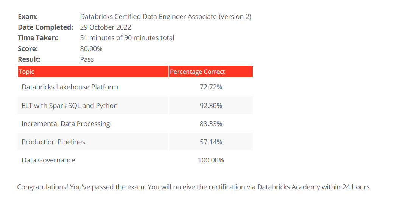Click the Topic column header
Screen dimensions: 408x203
click(26, 72)
